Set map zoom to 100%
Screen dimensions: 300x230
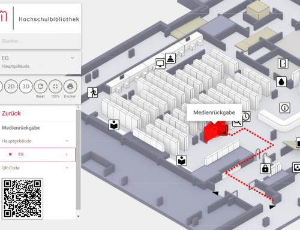pyautogui.click(x=55, y=86)
